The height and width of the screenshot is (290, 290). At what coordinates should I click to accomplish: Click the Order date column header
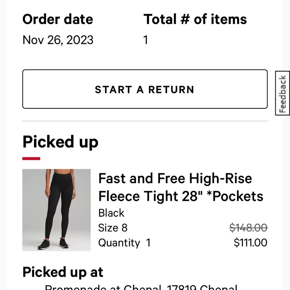click(x=58, y=19)
